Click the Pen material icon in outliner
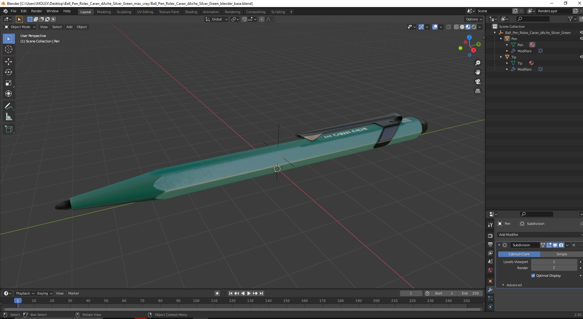583x319 pixels. 532,45
